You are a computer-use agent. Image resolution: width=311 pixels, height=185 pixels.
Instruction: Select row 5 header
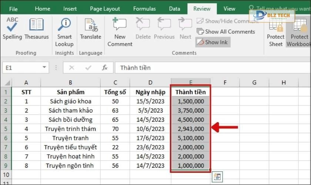[6, 129]
